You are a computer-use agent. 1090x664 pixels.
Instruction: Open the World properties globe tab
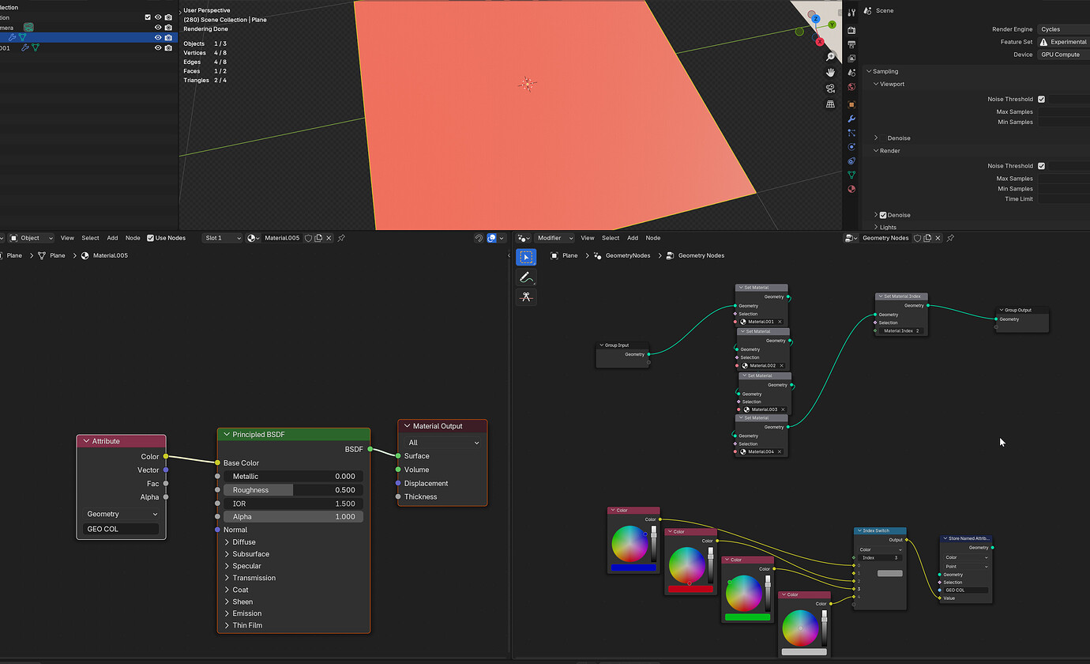851,87
